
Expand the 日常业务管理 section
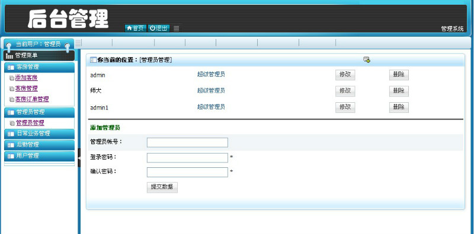click(39, 134)
